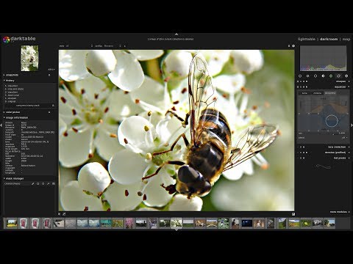Open the view filter dropdown
This screenshot has height=264, width=353.
[79, 46]
